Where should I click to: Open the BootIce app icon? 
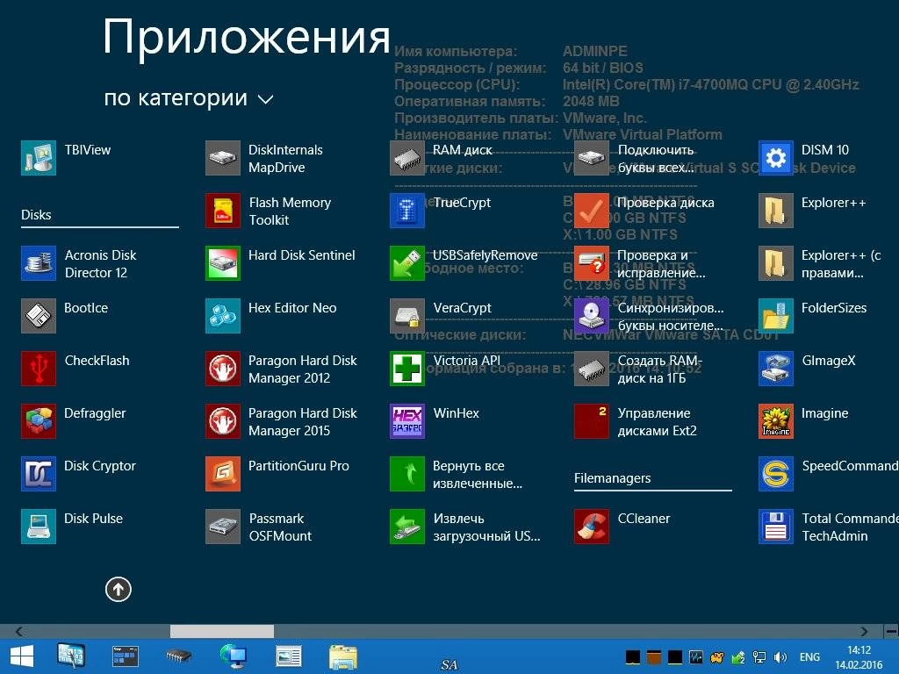(x=39, y=316)
